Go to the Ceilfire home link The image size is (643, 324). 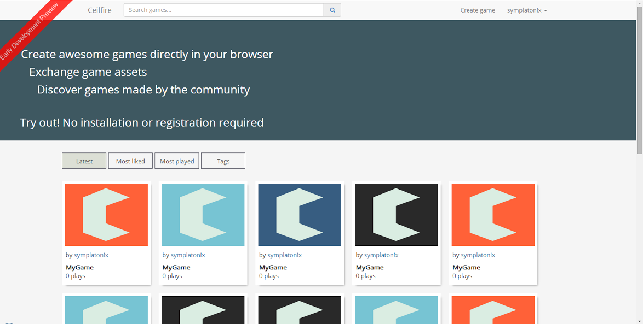pos(100,10)
